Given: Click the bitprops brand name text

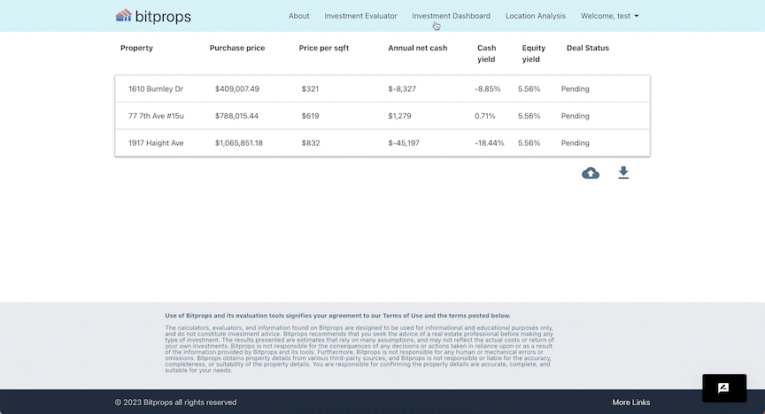Looking at the screenshot, I should tap(163, 16).
